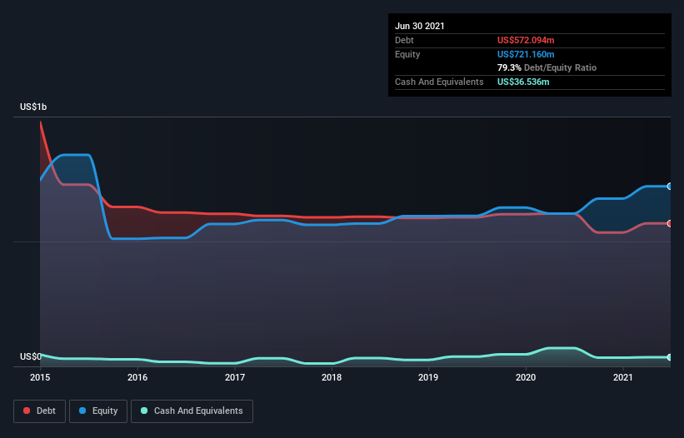Click the US$721.160m equity value
The width and height of the screenshot is (684, 438).
[526, 54]
